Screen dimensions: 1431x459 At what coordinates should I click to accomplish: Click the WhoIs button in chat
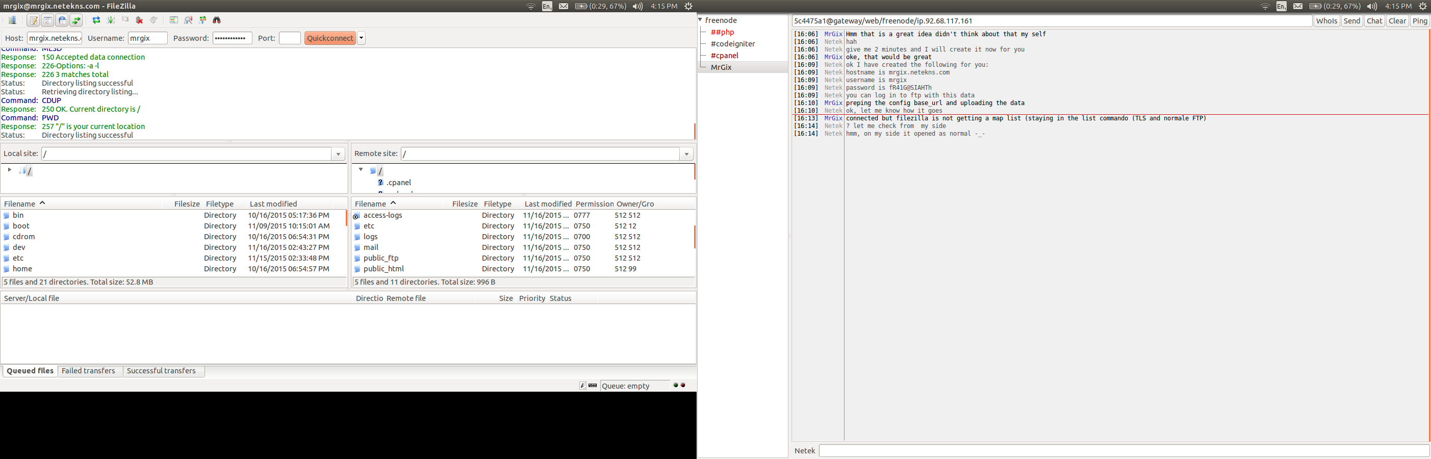(x=1326, y=21)
